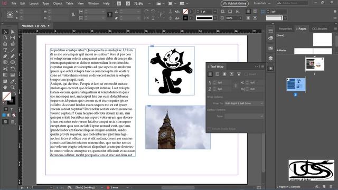The height and width of the screenshot is (190, 338).
Task: Select page 1 thumbnail in Pages panel
Action: coord(315,64)
